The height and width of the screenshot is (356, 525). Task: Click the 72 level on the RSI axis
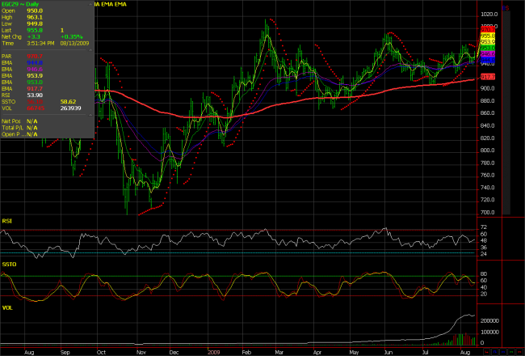click(484, 227)
